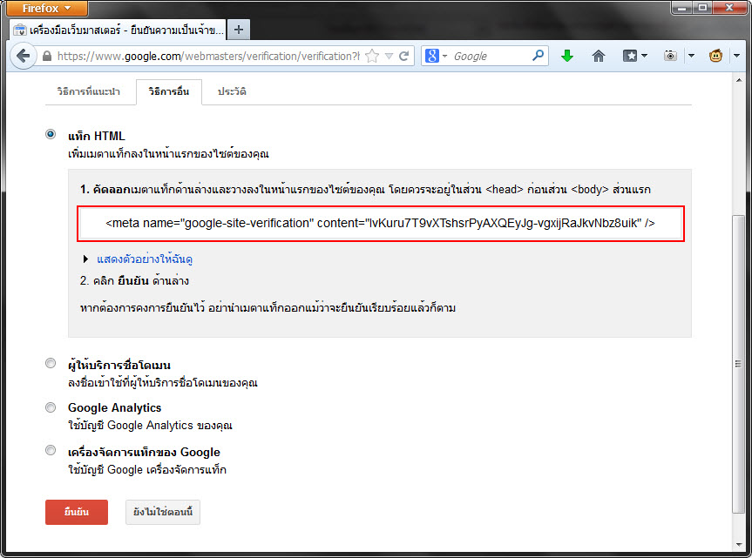Viewport: 752px width, 558px height.
Task: Open the 'แสดงตัวอย่างให้ฉันดู' example link
Action: [145, 259]
